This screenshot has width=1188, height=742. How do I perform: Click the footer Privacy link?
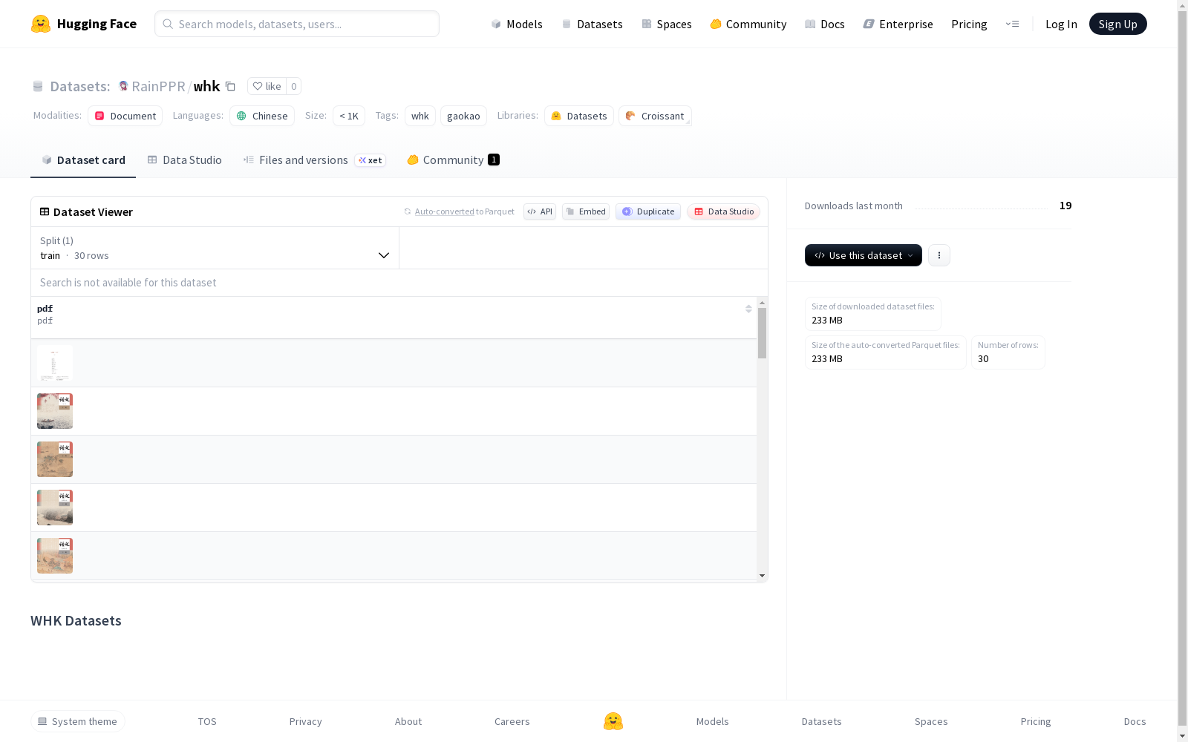click(306, 721)
